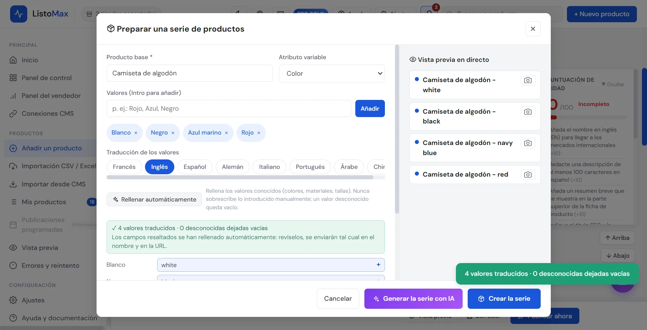Select the Árabe translation tab

pyautogui.click(x=349, y=167)
